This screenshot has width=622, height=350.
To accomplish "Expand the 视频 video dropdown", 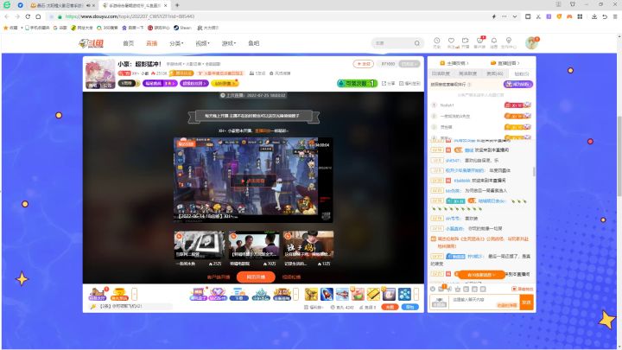I will click(x=202, y=43).
